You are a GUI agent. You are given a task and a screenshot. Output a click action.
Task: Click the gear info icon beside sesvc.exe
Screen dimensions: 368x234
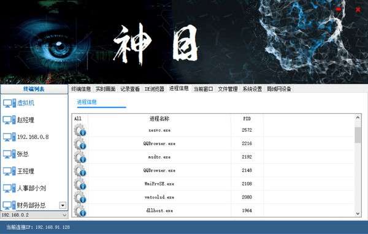[80, 130]
